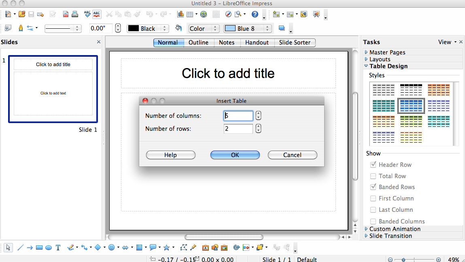Click the zoom slider in status bar
This screenshot has width=465, height=262.
[414, 260]
